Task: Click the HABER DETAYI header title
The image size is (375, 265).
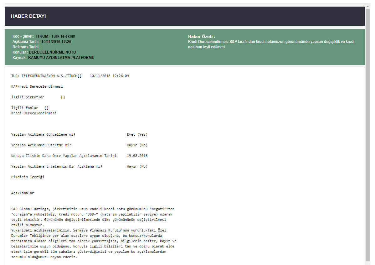Action: point(28,16)
